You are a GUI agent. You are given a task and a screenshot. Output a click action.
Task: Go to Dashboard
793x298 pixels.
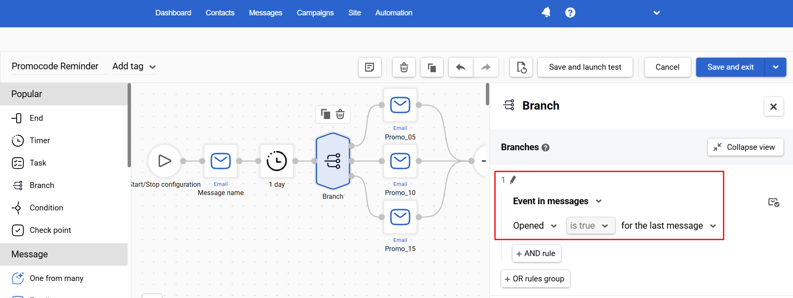173,13
